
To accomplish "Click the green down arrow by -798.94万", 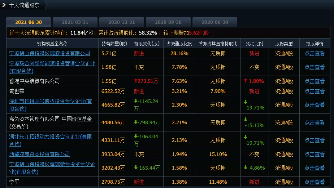I will coord(135,122).
